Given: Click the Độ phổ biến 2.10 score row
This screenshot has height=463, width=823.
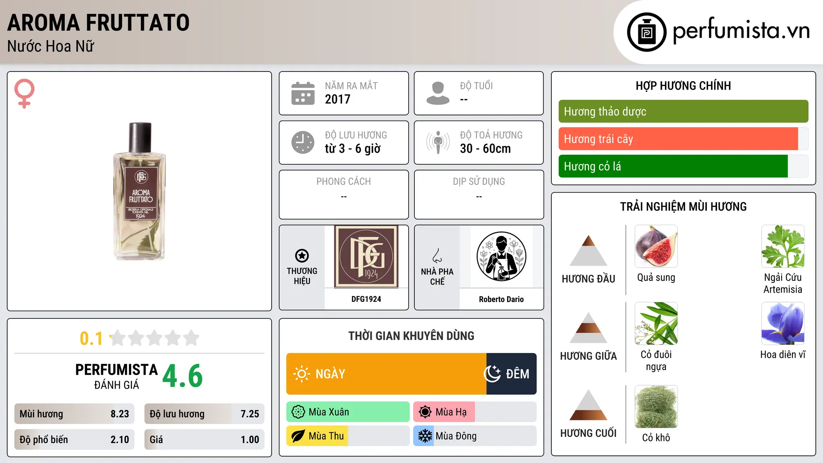Looking at the screenshot, I should (x=74, y=440).
